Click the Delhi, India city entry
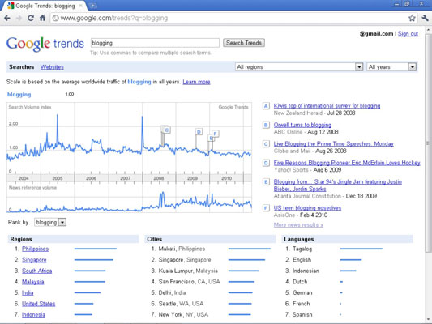 pos(172,293)
